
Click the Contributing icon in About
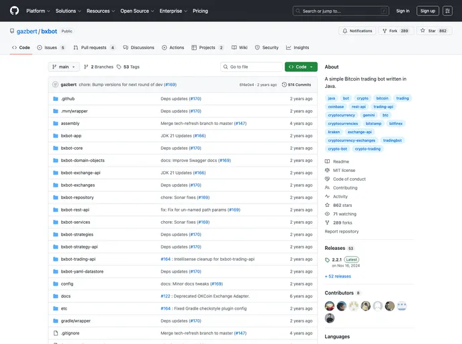pos(327,187)
